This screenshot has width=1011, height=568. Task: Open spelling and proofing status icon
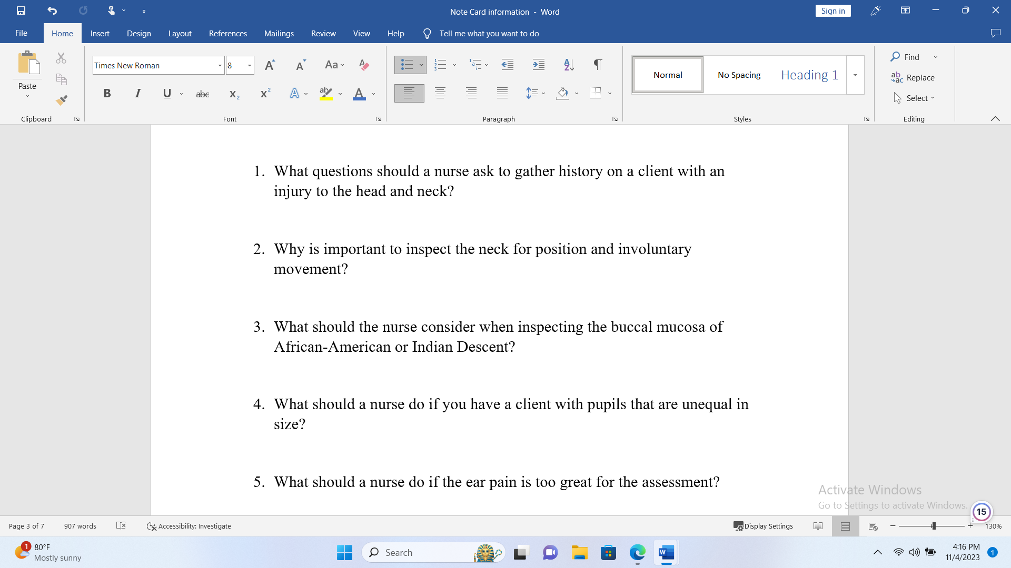121,525
